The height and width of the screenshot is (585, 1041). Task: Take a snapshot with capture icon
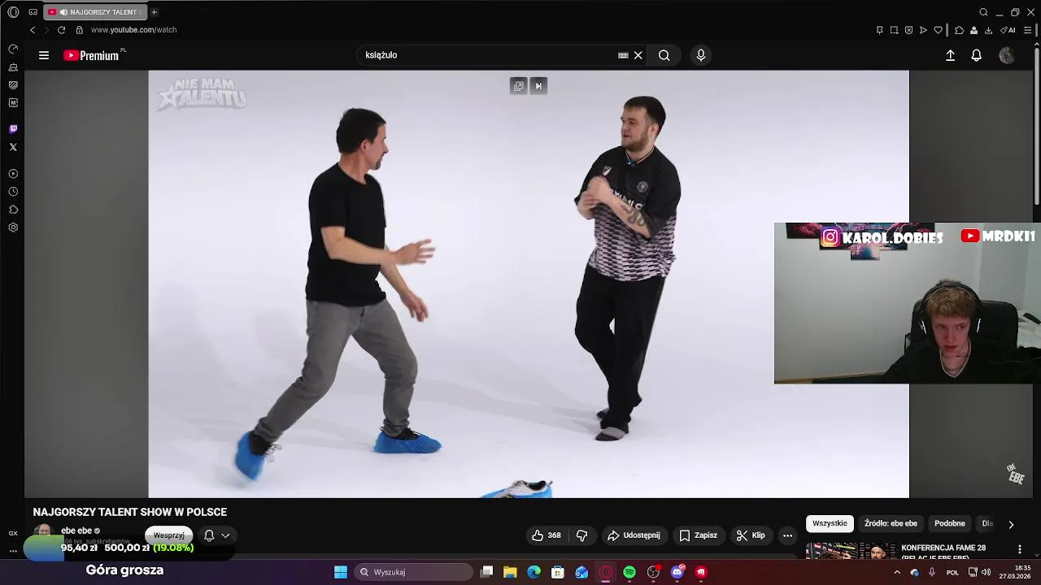pyautogui.click(x=894, y=30)
